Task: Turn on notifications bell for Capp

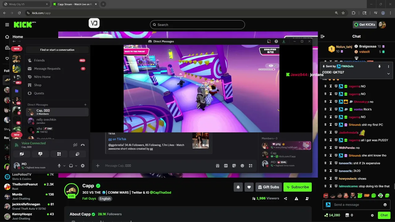Action: click(238, 187)
